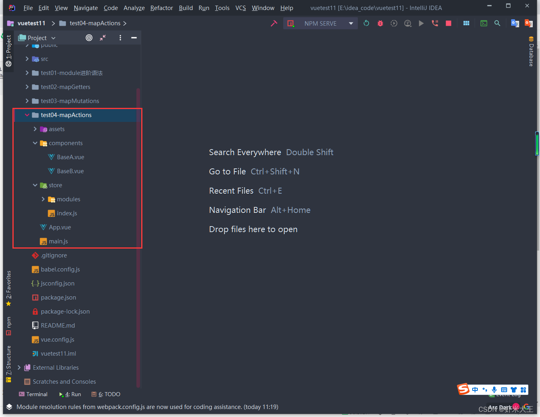Open the embedded Terminal with the toolbar icon
The width and height of the screenshot is (540, 417).
[483, 23]
